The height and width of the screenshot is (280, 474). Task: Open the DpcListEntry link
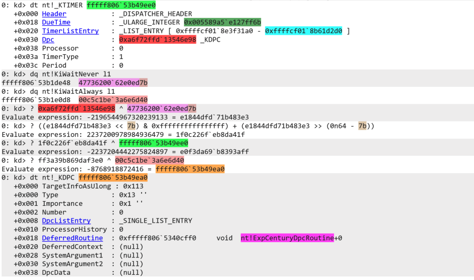[x=66, y=221]
